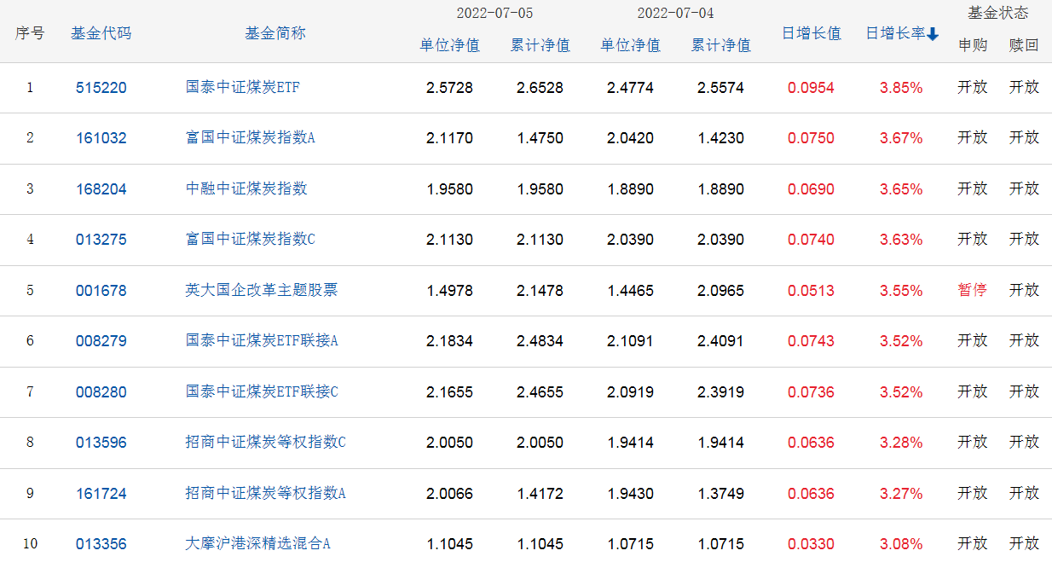Open 国泰中证煤炭ETF联接A fund page
Screen dimensions: 1052x568
(x=262, y=341)
